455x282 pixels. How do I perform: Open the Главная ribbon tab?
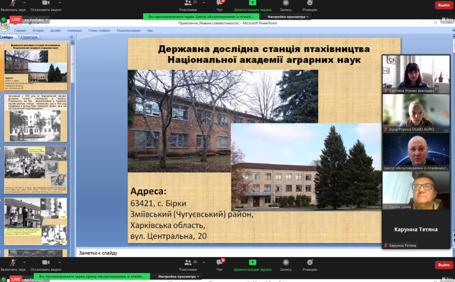coord(20,30)
